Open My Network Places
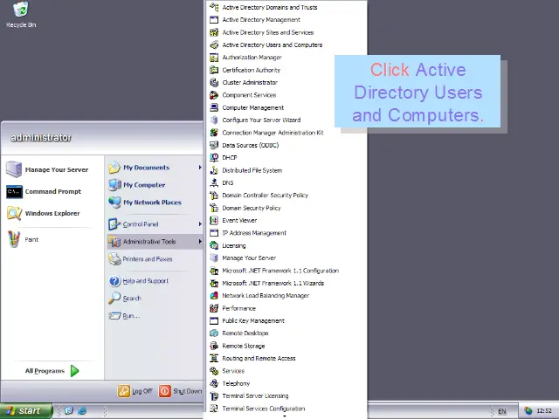Viewport: 559px width, 419px height. [x=155, y=203]
